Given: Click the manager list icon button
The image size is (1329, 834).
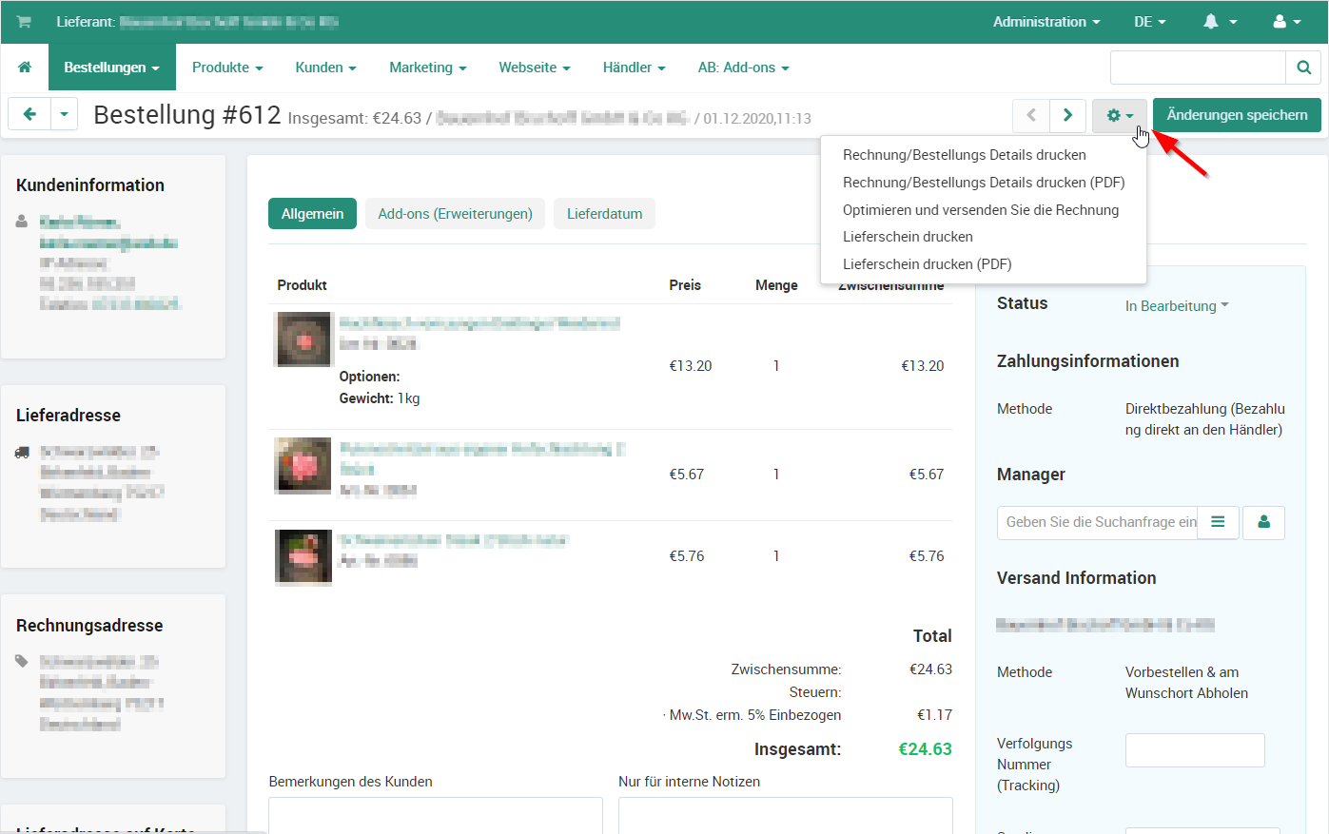Looking at the screenshot, I should coord(1218,522).
